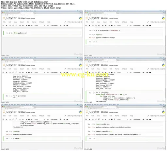Image resolution: width=167 pixels, height=151 pixels.
Task: Restart kernel icon in 'from py2neo' frame
Action: point(32,25)
